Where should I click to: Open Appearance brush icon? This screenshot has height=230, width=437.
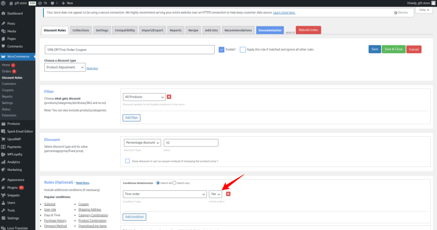pyautogui.click(x=3, y=180)
